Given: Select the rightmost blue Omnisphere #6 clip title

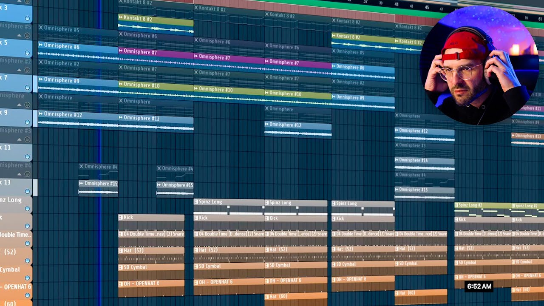Looking at the screenshot, I should pyautogui.click(x=350, y=68).
